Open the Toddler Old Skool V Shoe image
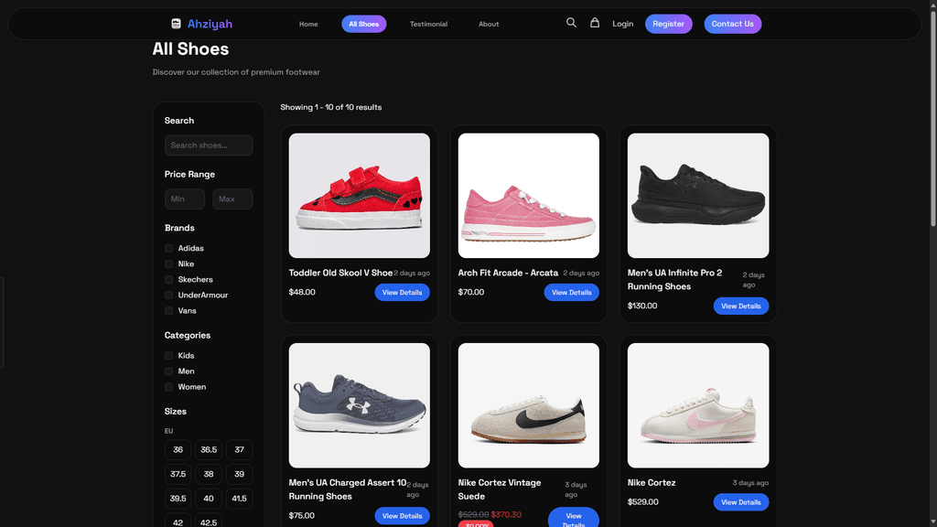The height and width of the screenshot is (527, 937). 359,196
